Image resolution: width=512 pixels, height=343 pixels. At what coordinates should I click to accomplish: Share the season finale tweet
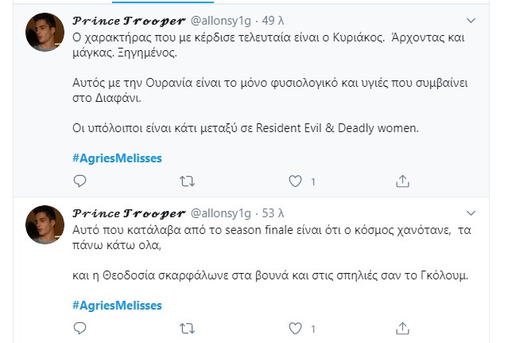coord(404,329)
